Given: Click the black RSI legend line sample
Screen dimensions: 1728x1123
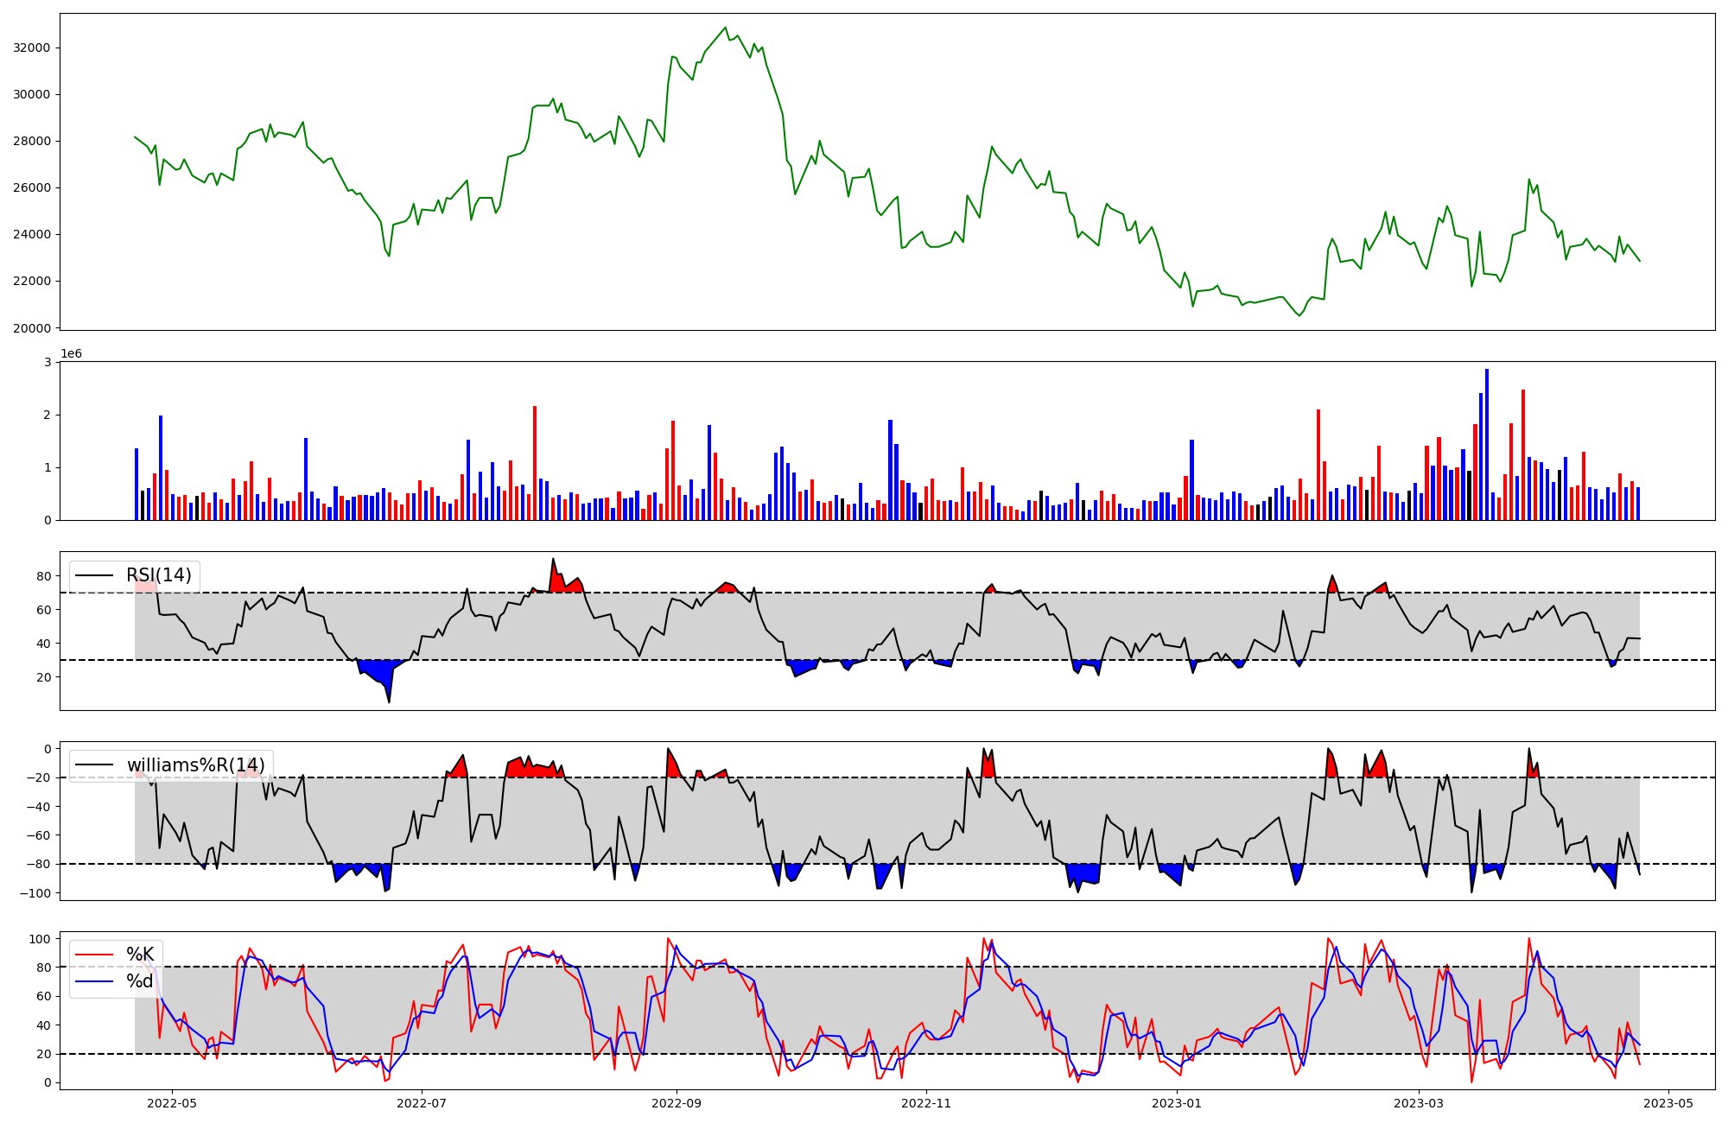Looking at the screenshot, I should [94, 575].
